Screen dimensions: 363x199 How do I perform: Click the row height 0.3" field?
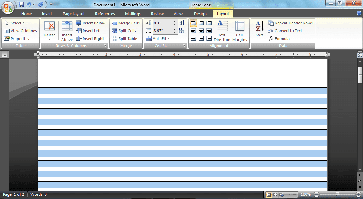tap(162, 23)
